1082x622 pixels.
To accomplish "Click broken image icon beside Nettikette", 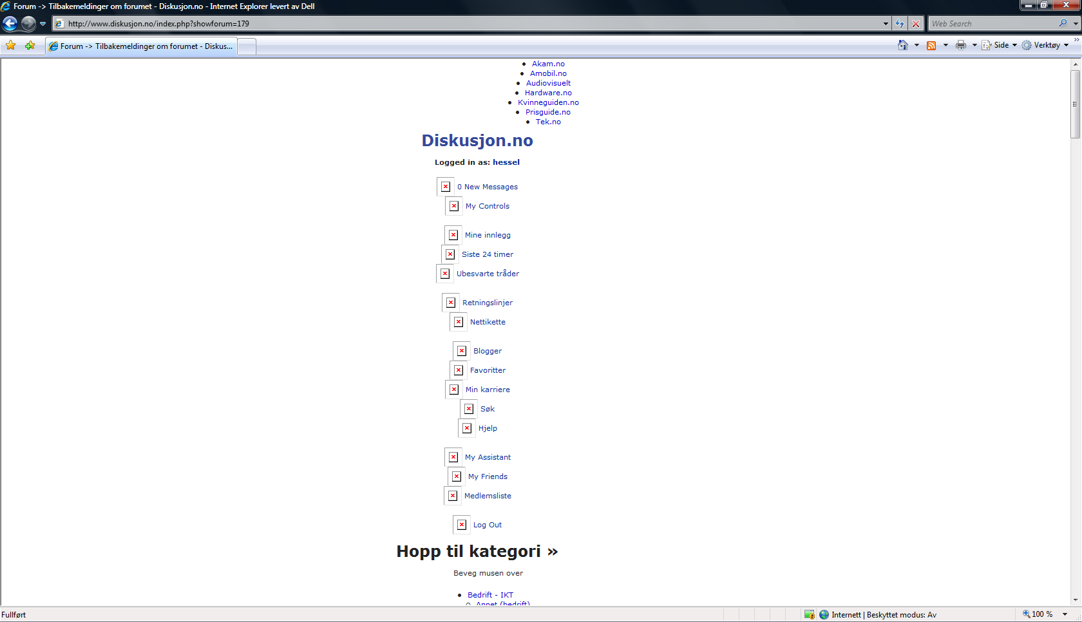I will click(459, 322).
